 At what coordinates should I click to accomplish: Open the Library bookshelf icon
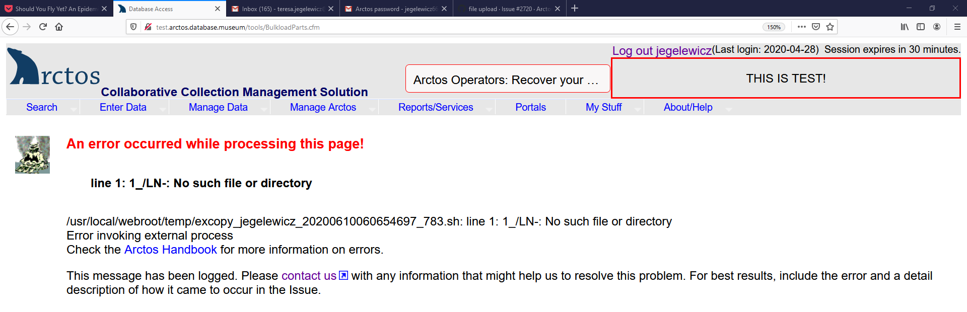click(x=905, y=27)
